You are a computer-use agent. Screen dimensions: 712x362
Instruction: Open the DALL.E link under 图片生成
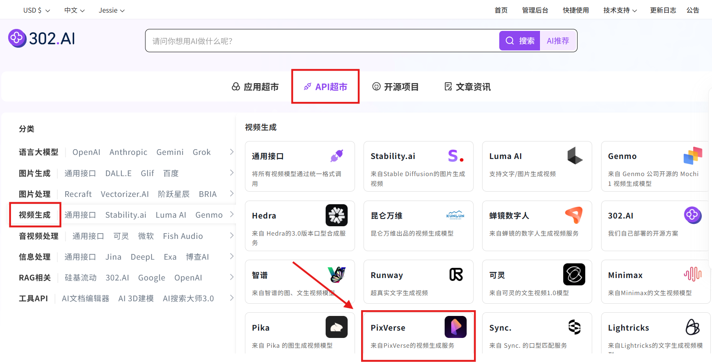tap(119, 173)
